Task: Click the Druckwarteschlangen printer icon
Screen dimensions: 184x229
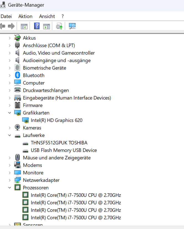Action: point(17,90)
